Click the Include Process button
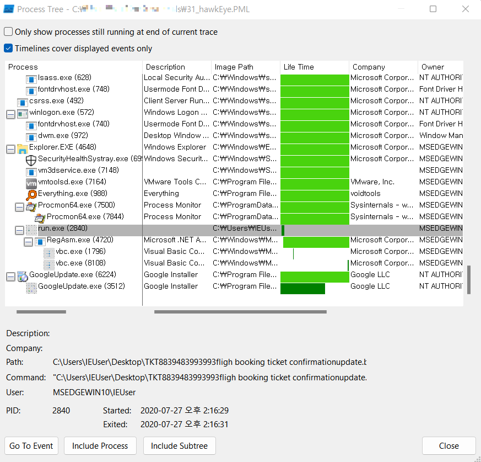Screen dimensions: 481x462 tap(100, 445)
